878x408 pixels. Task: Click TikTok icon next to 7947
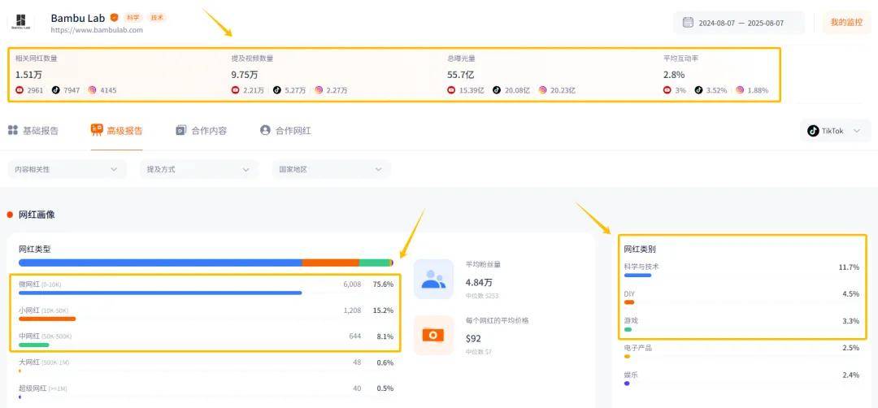point(56,89)
